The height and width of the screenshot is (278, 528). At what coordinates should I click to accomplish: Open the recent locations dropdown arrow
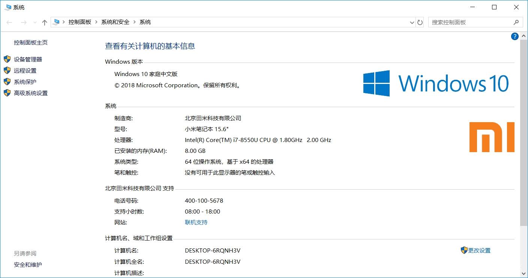pos(35,22)
